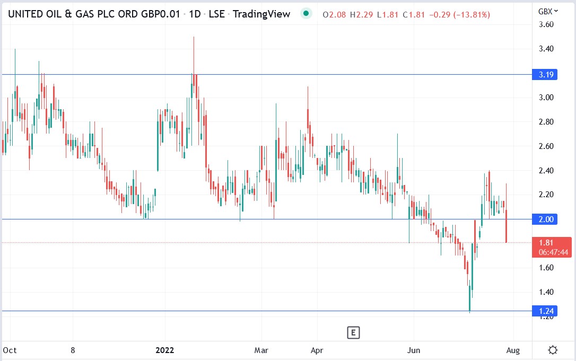The height and width of the screenshot is (361, 576).
Task: Click the 3.60 price axis value
Action: pyautogui.click(x=546, y=24)
